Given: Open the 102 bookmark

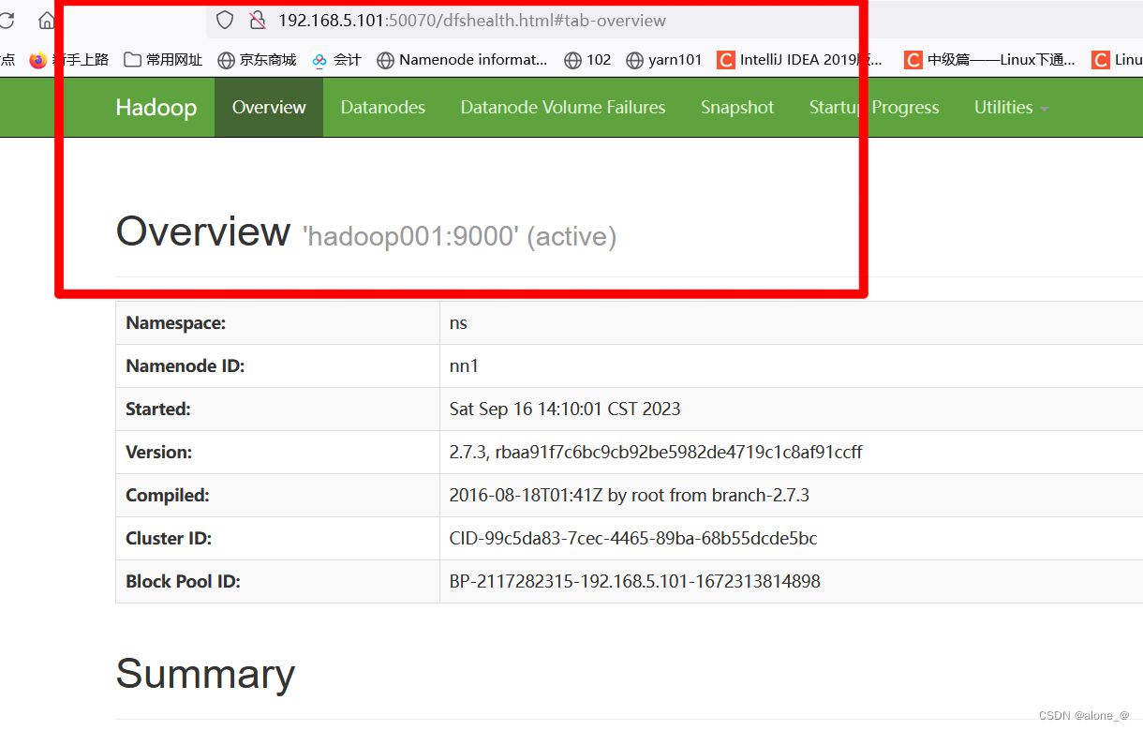Looking at the screenshot, I should tap(587, 60).
